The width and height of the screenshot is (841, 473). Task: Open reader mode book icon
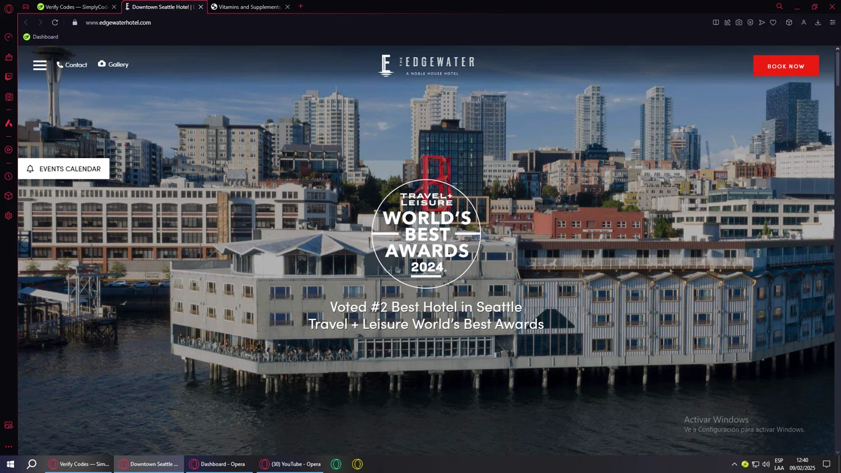pos(716,22)
